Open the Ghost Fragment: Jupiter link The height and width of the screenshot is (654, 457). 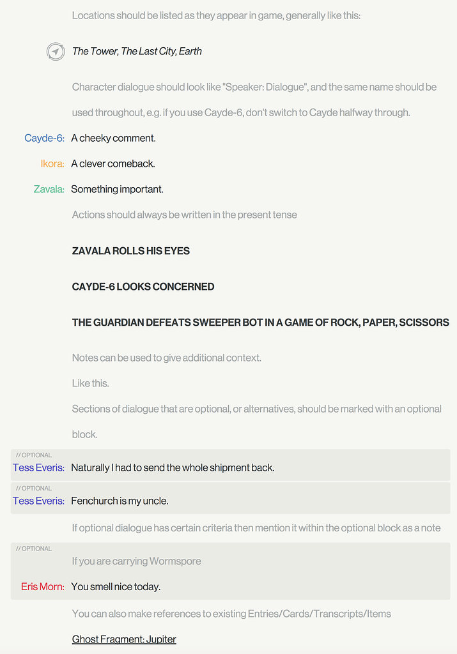click(x=124, y=639)
